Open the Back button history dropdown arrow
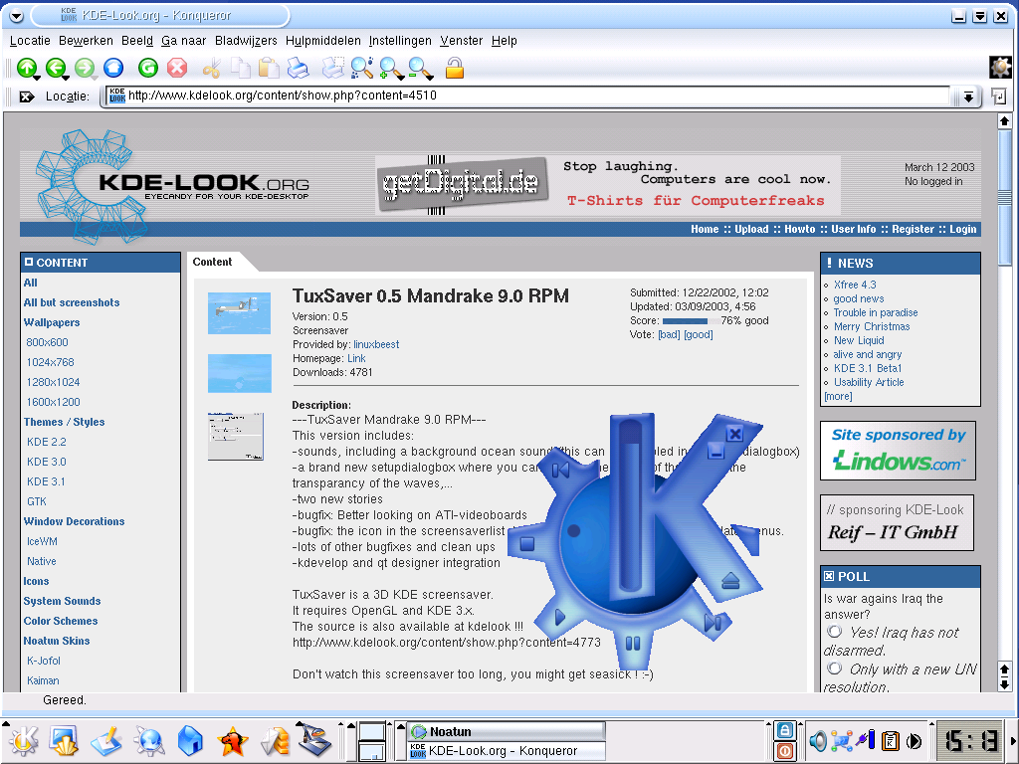The width and height of the screenshot is (1019, 764). click(66, 78)
